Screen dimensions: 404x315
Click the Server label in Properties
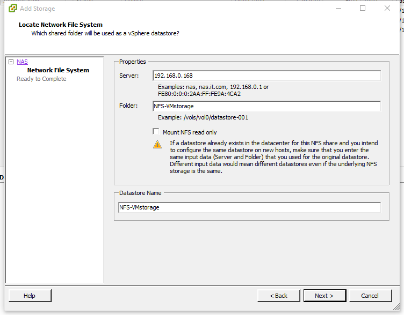(x=129, y=76)
